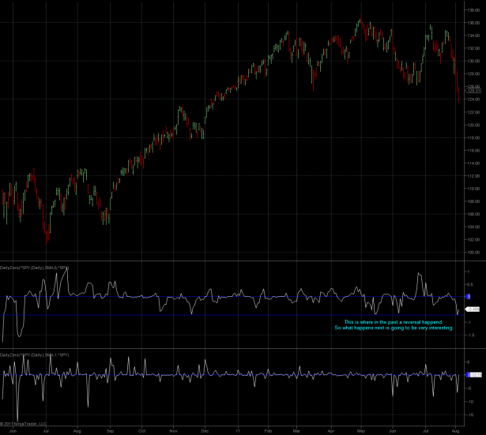This screenshot has width=486, height=435.
Task: Click the 'Dec' label on the time axis
Action: click(205, 431)
